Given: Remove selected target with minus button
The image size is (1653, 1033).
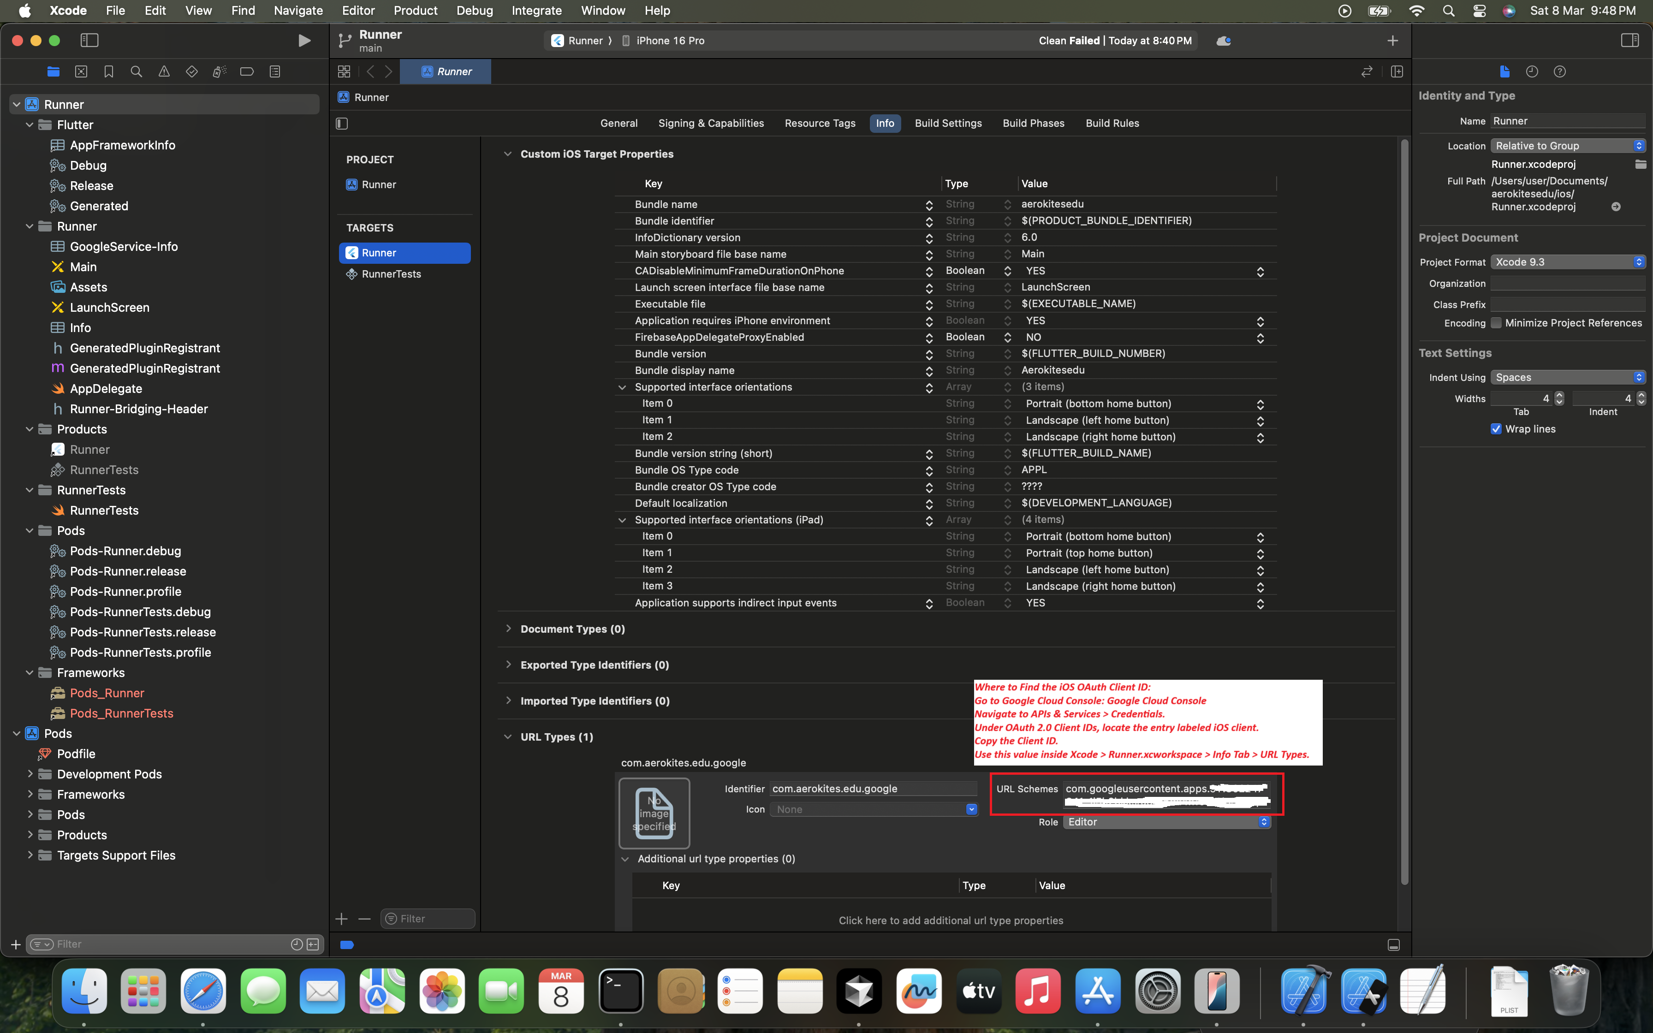Looking at the screenshot, I should (365, 919).
